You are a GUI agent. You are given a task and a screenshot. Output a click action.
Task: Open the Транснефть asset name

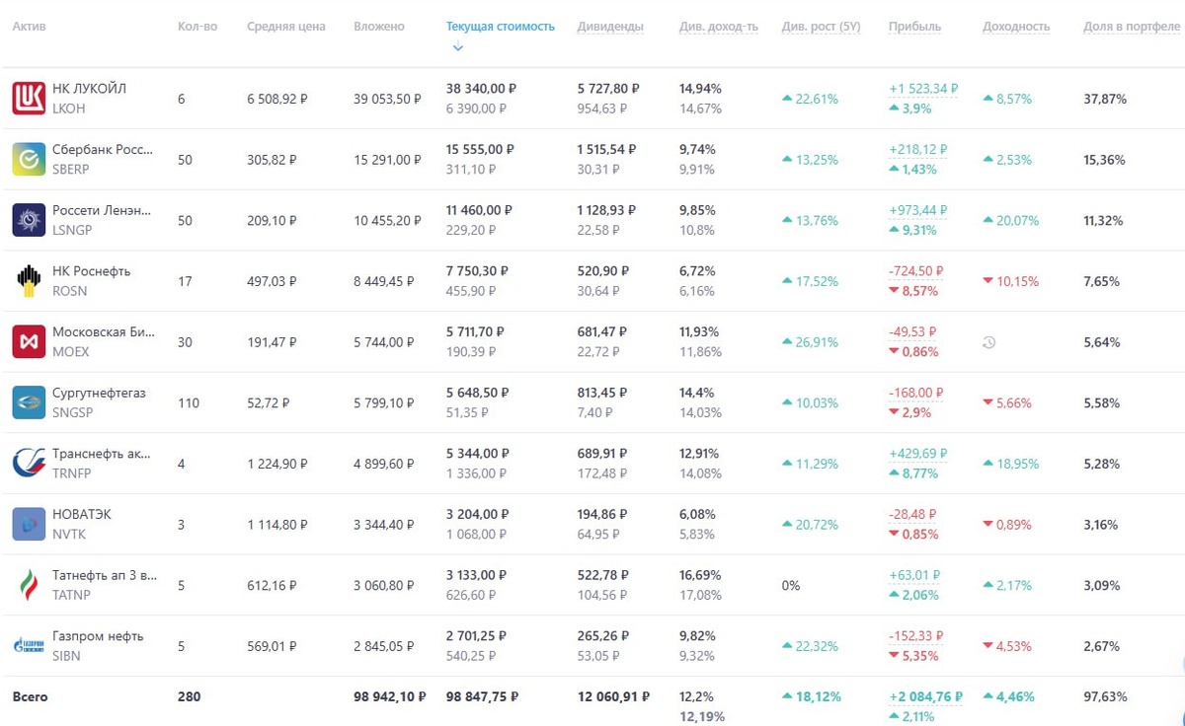coord(102,454)
